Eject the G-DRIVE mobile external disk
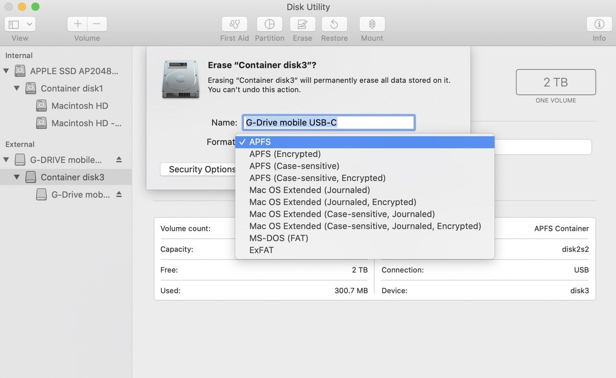 (x=119, y=160)
